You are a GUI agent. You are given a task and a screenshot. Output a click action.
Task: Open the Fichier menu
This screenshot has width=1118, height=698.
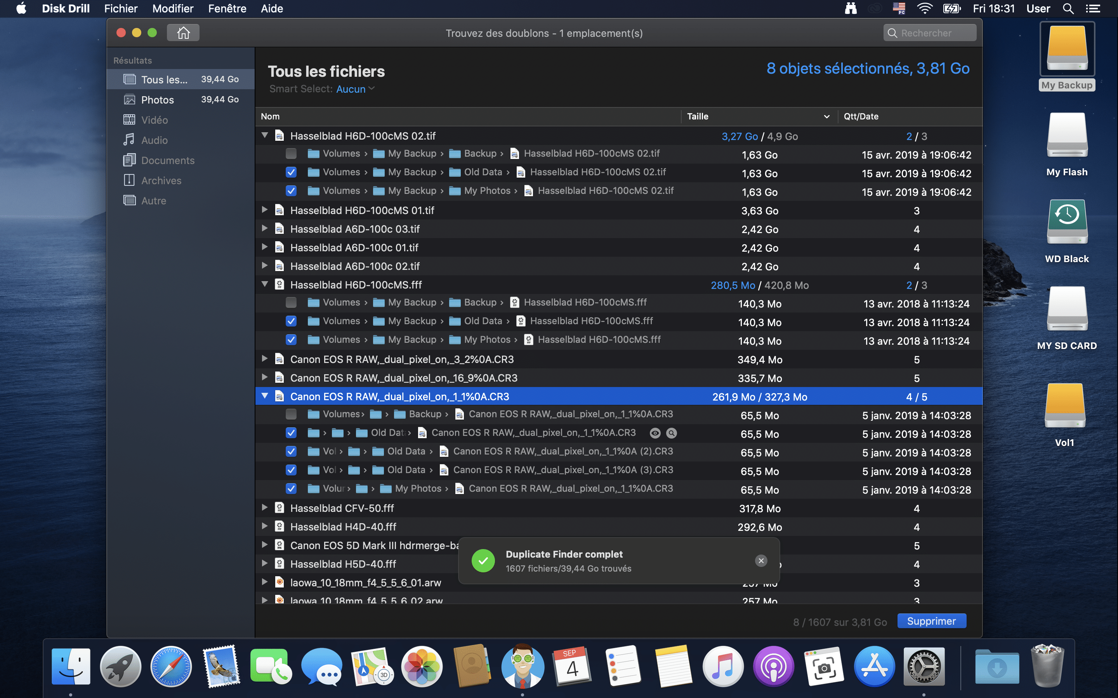point(121,9)
